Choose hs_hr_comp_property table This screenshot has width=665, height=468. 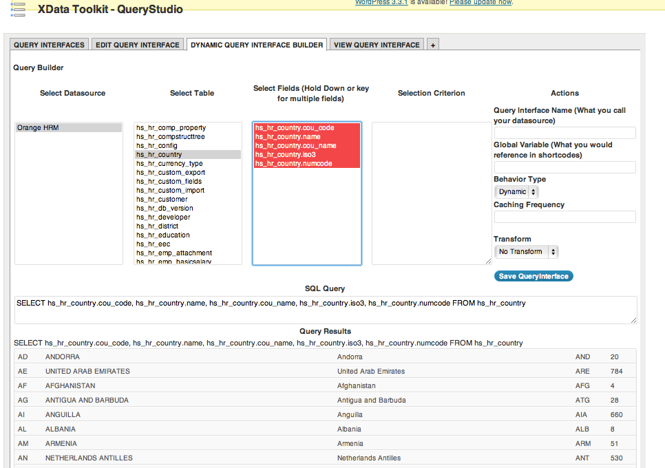(x=188, y=127)
